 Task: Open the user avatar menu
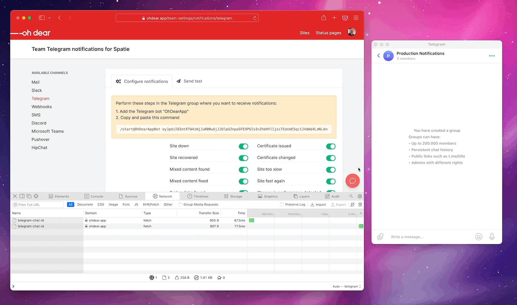click(x=352, y=32)
